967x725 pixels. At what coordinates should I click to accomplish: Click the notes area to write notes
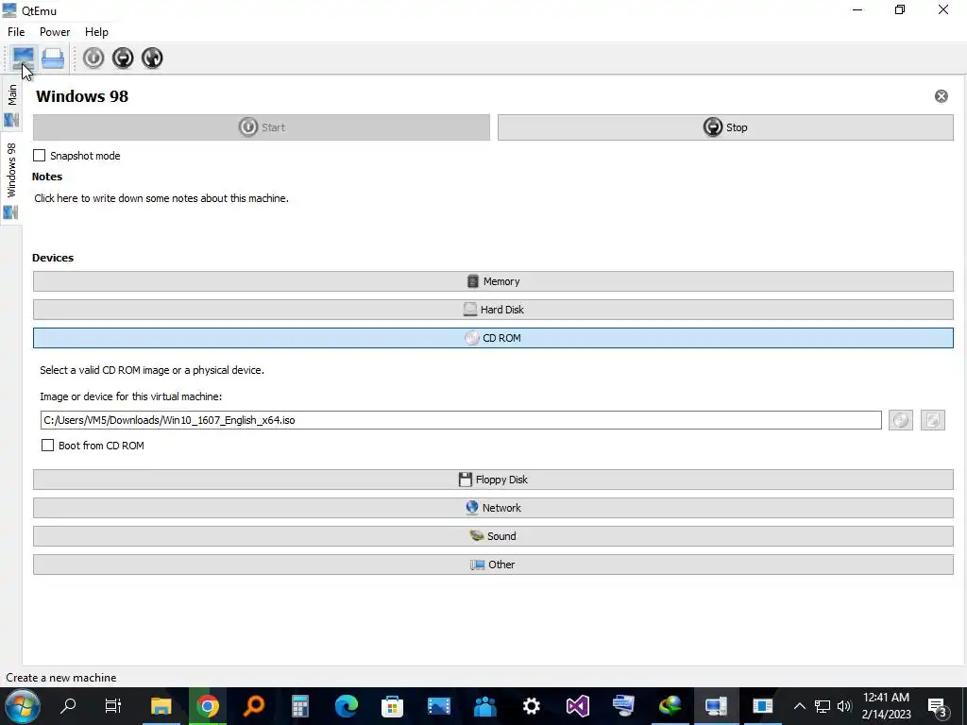point(161,198)
